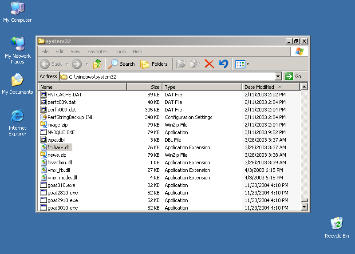Click the Copy To toolbar icon
The width and height of the screenshot is (355, 254).
pyautogui.click(x=195, y=64)
